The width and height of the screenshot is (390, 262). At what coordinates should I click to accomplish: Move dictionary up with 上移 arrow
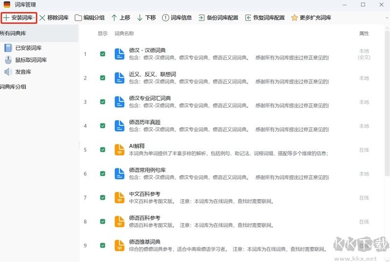[114, 17]
